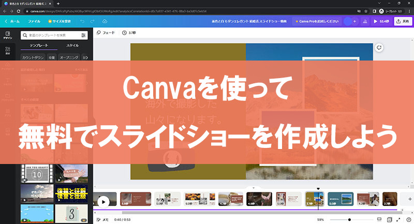This screenshot has width=414, height=224.
Task: Click the redo arrow
Action: (93, 21)
